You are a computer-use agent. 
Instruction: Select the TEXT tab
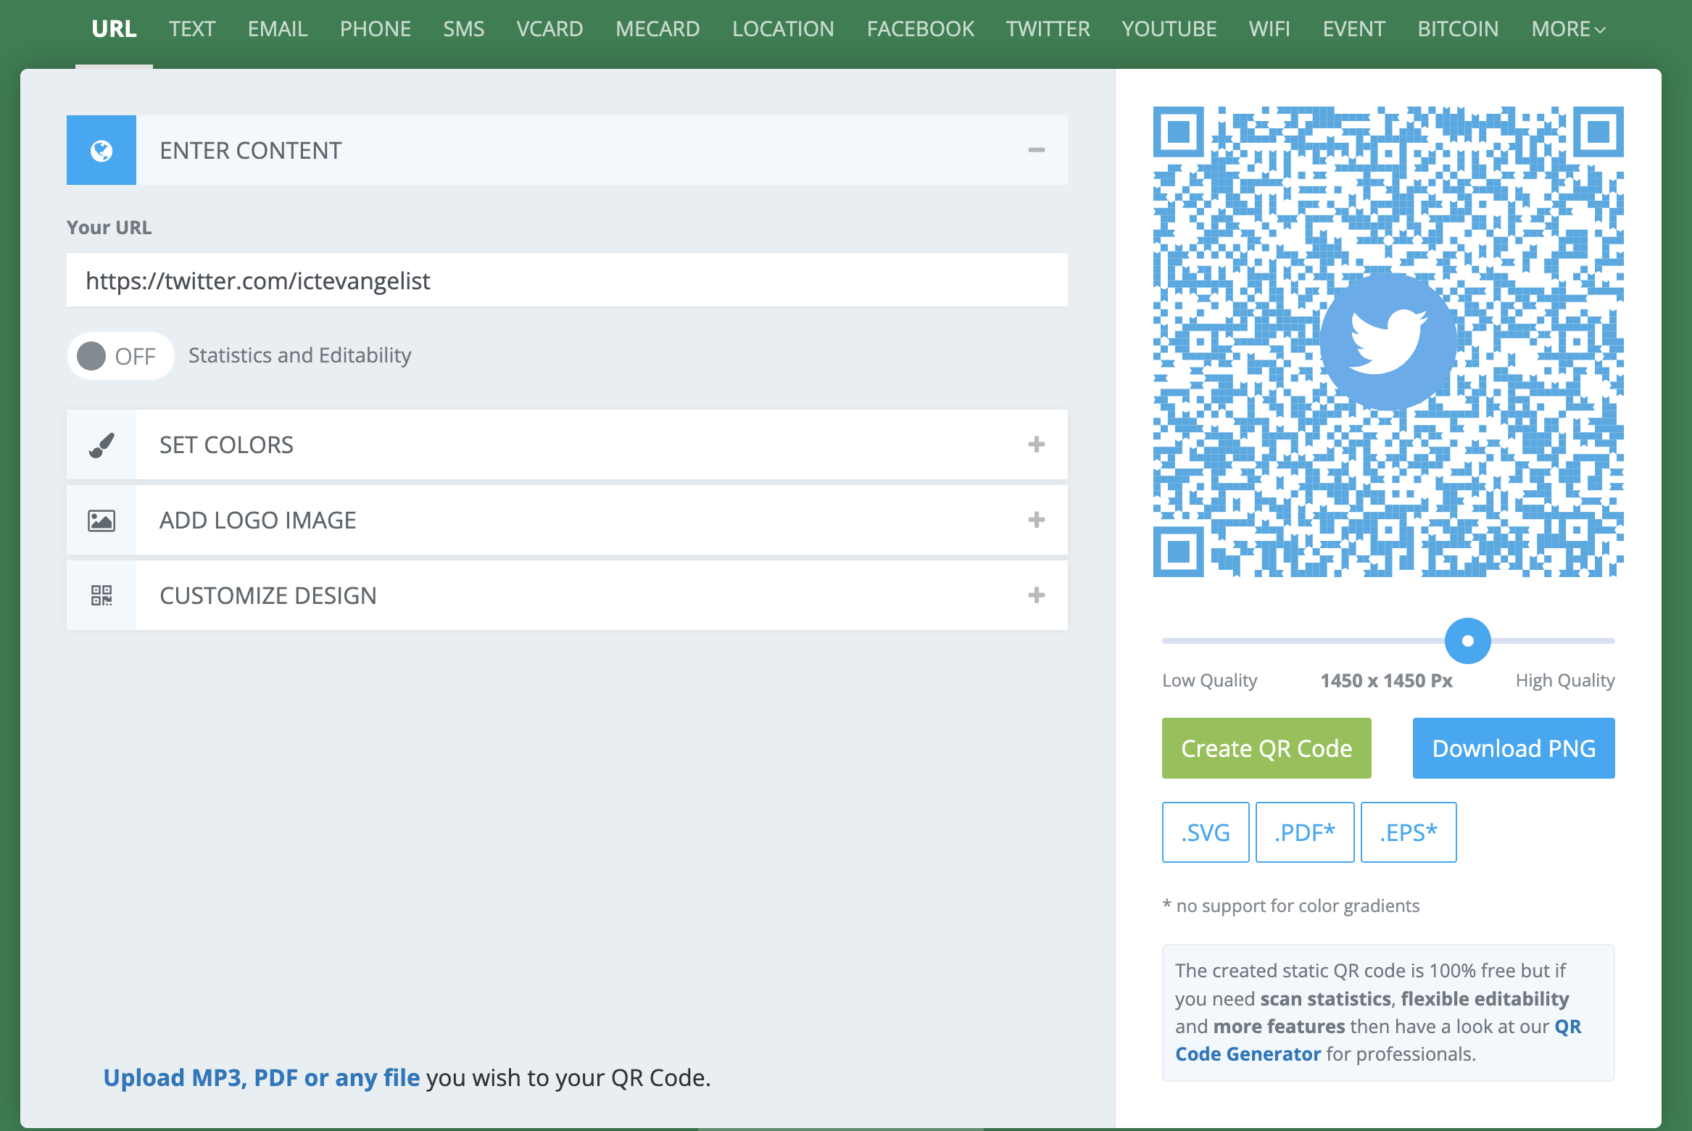click(x=193, y=28)
